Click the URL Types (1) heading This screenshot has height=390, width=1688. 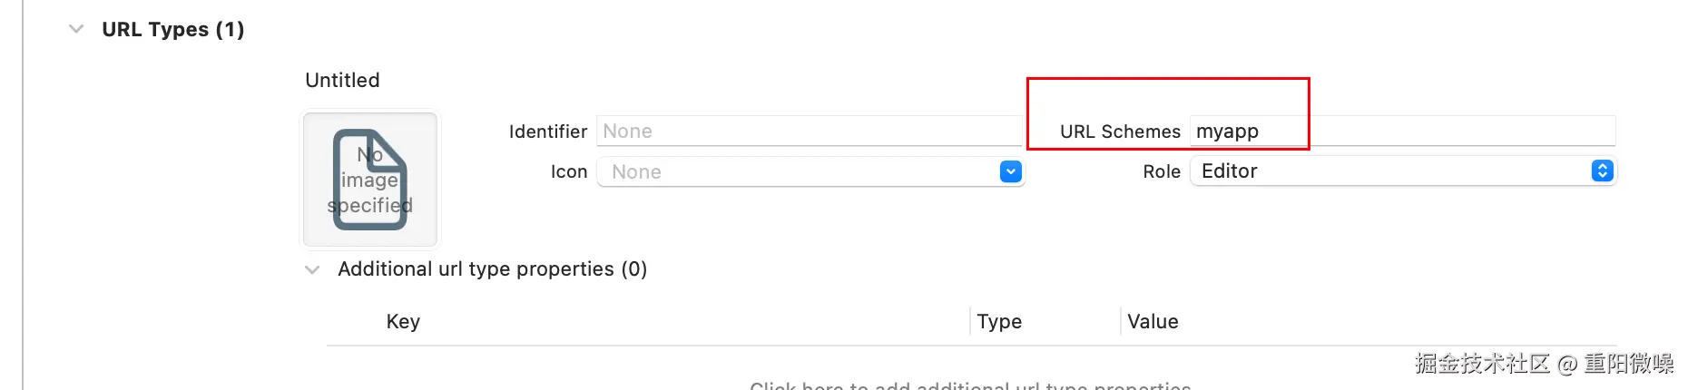click(x=173, y=29)
